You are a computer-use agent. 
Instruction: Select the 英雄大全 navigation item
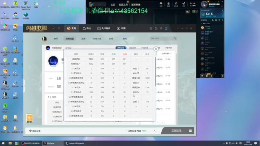(x=97, y=39)
